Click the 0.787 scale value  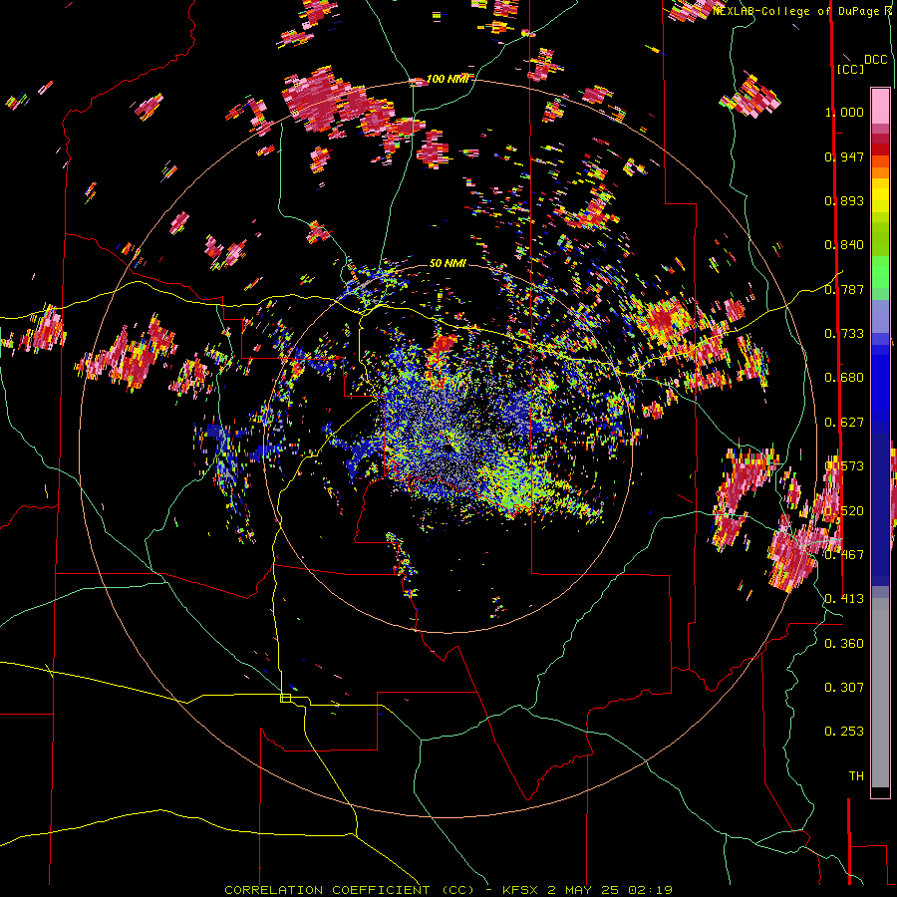point(844,289)
